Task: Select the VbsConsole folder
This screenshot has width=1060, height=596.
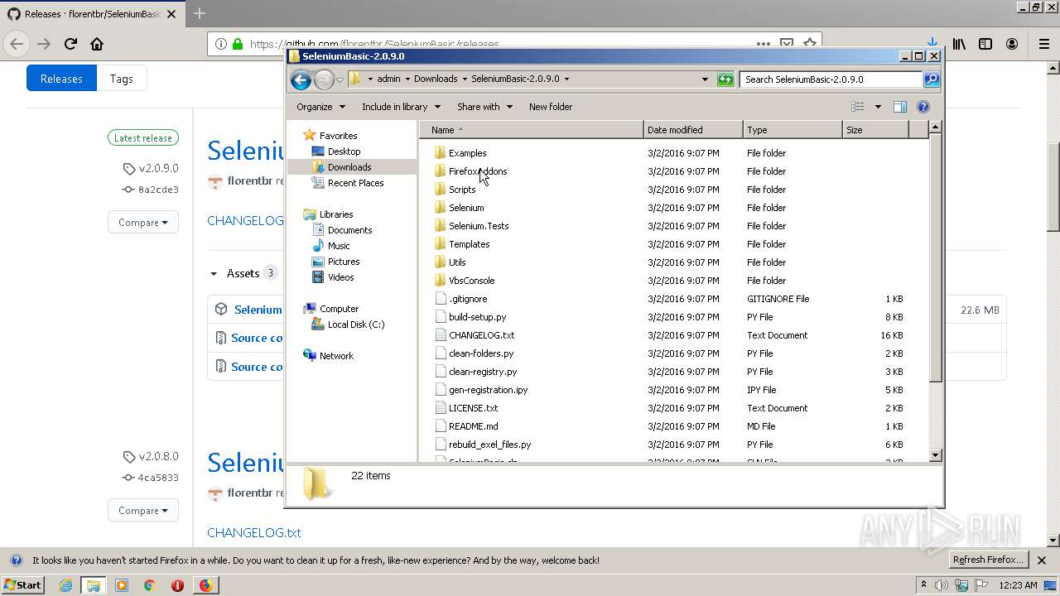Action: [471, 281]
